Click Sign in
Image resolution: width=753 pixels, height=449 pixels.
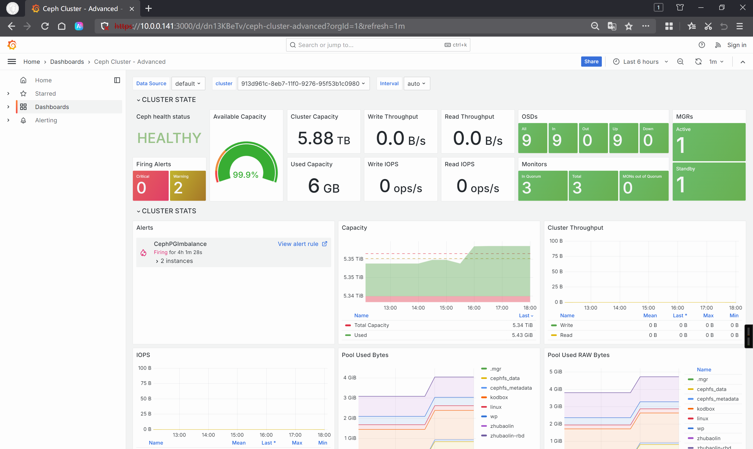pyautogui.click(x=737, y=45)
